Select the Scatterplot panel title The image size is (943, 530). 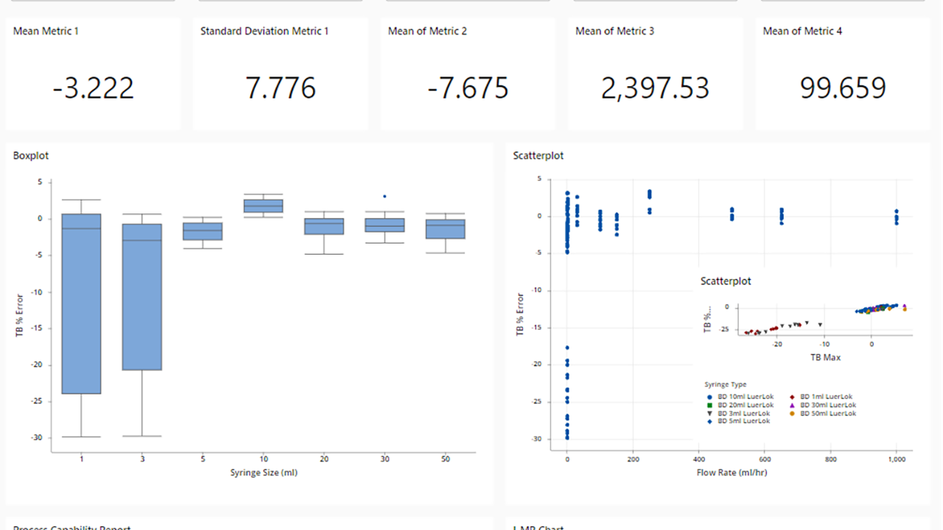click(538, 155)
